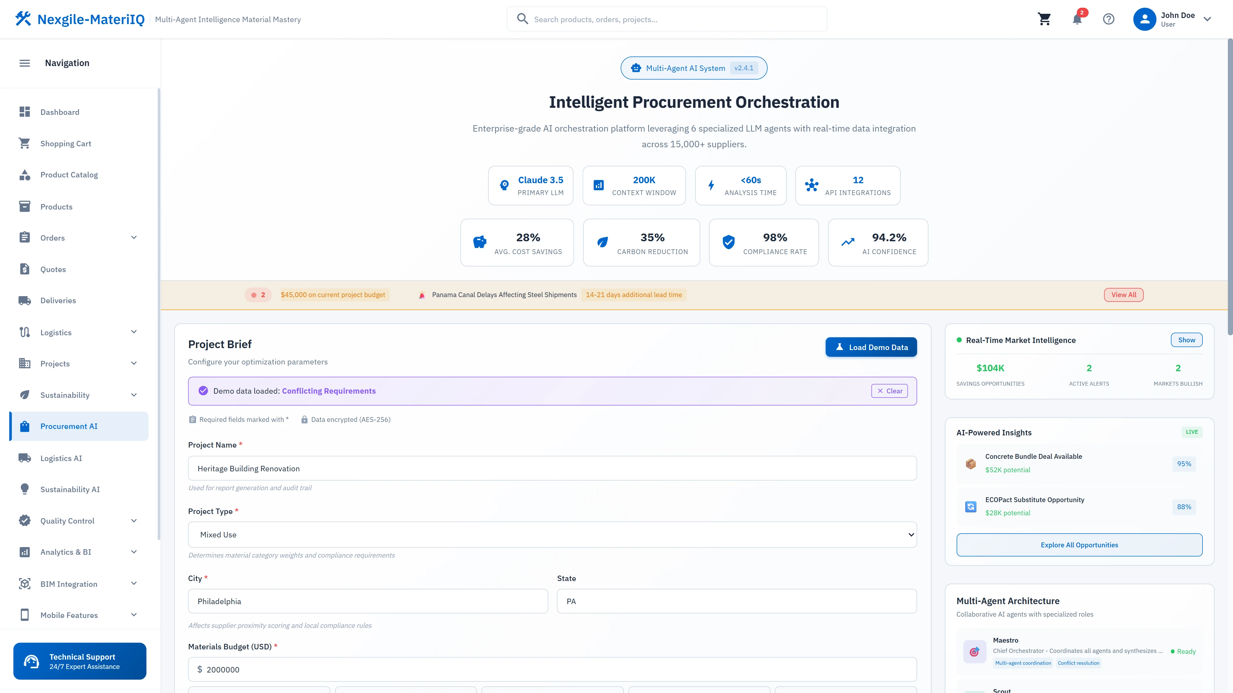The width and height of the screenshot is (1233, 693).
Task: Click the Project Name input field
Action: tap(552, 468)
